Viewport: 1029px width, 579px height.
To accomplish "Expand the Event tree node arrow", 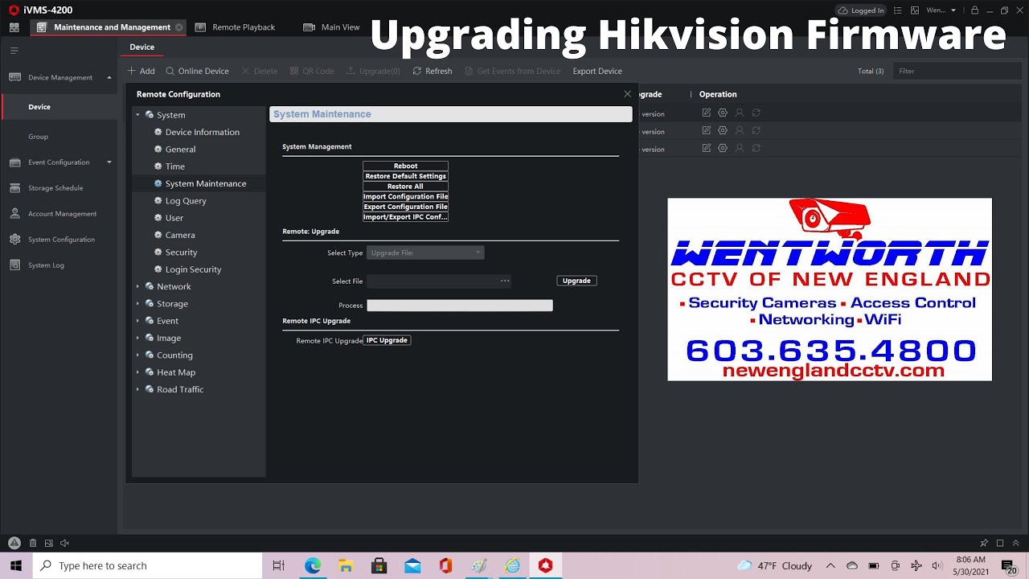I will click(x=137, y=321).
